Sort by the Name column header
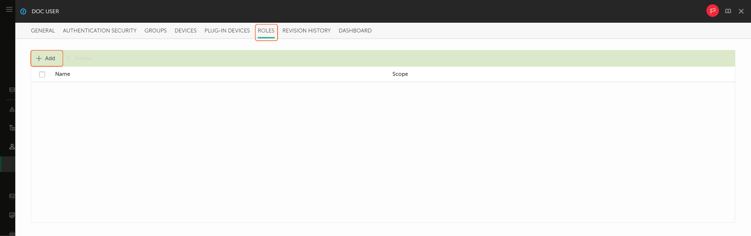The height and width of the screenshot is (236, 751). 63,74
